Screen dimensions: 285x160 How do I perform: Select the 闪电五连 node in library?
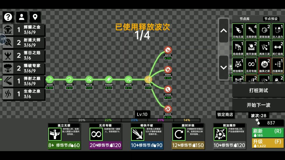click(x=238, y=31)
